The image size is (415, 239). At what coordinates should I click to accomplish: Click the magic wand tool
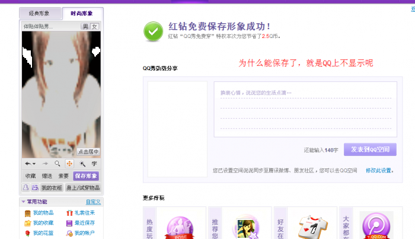[x=82, y=164]
